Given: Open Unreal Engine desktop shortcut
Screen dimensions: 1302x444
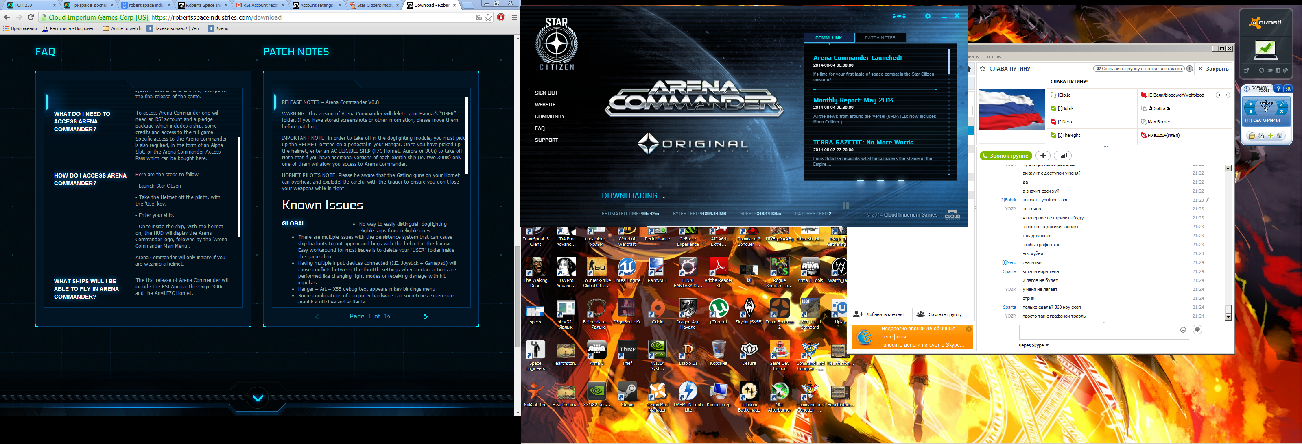Looking at the screenshot, I should pos(627,271).
